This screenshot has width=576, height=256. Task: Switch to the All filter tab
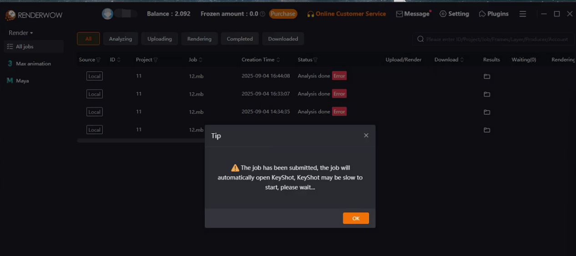88,39
